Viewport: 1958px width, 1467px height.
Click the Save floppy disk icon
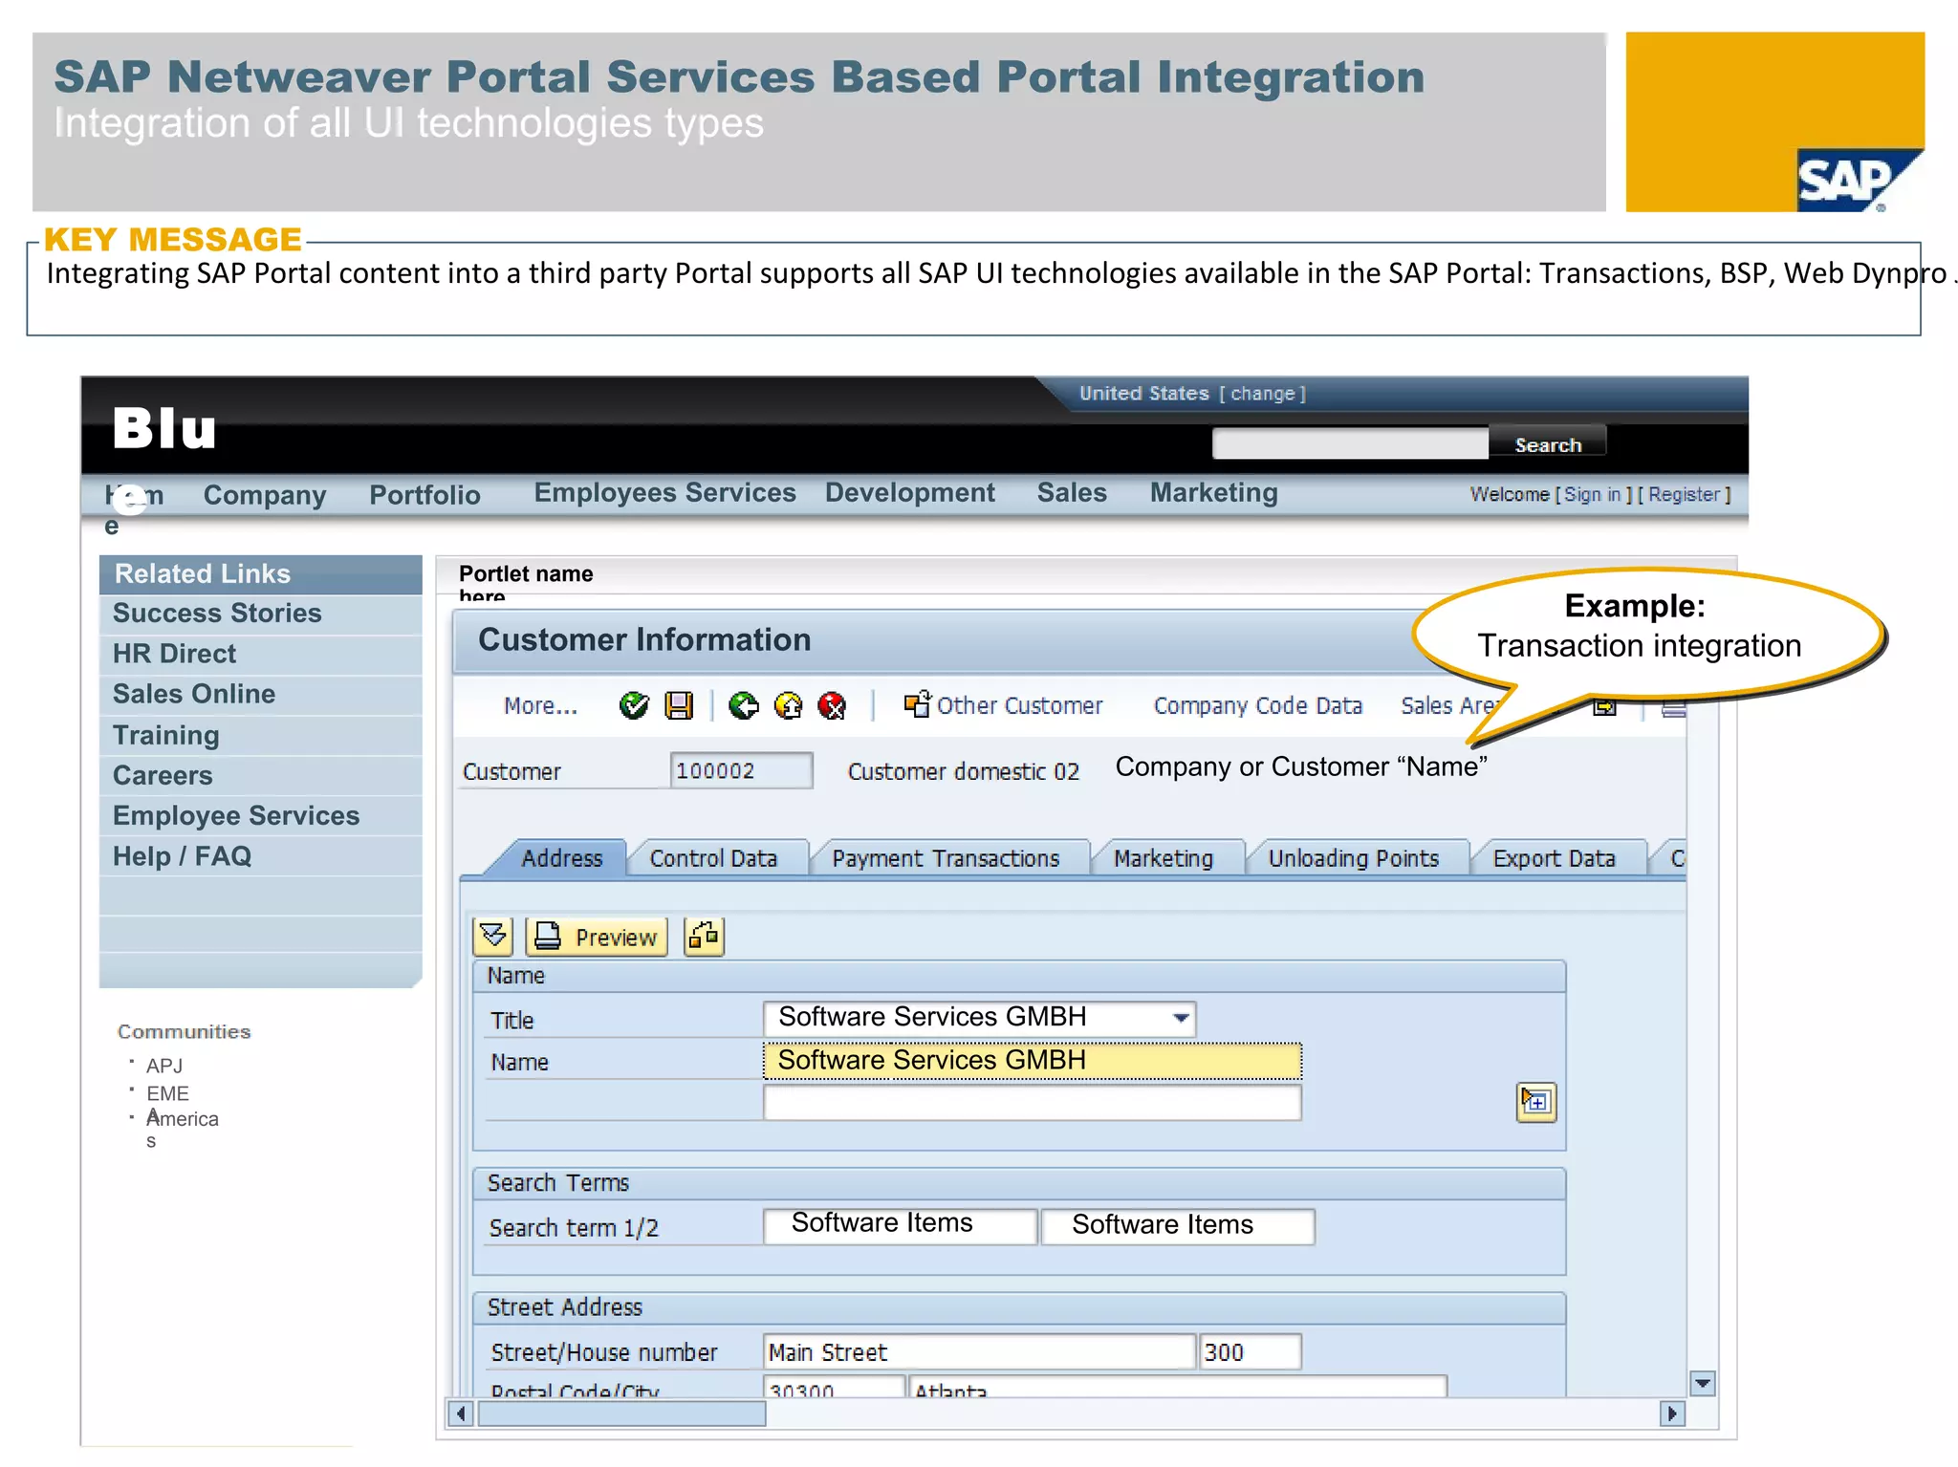point(679,706)
